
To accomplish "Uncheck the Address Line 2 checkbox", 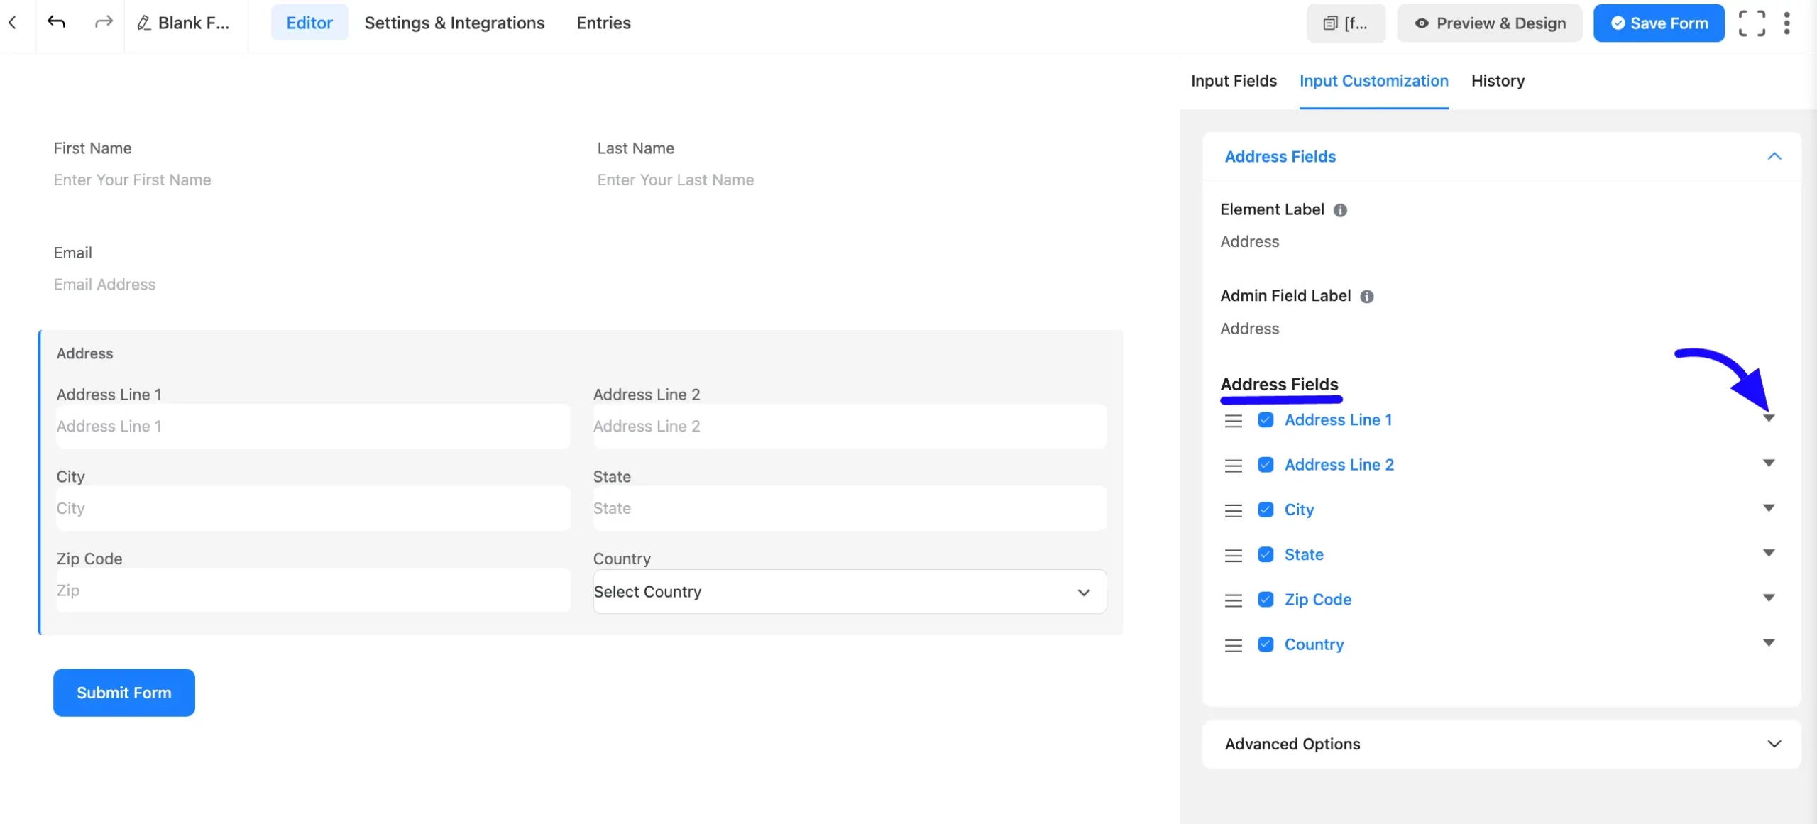I will coord(1266,465).
